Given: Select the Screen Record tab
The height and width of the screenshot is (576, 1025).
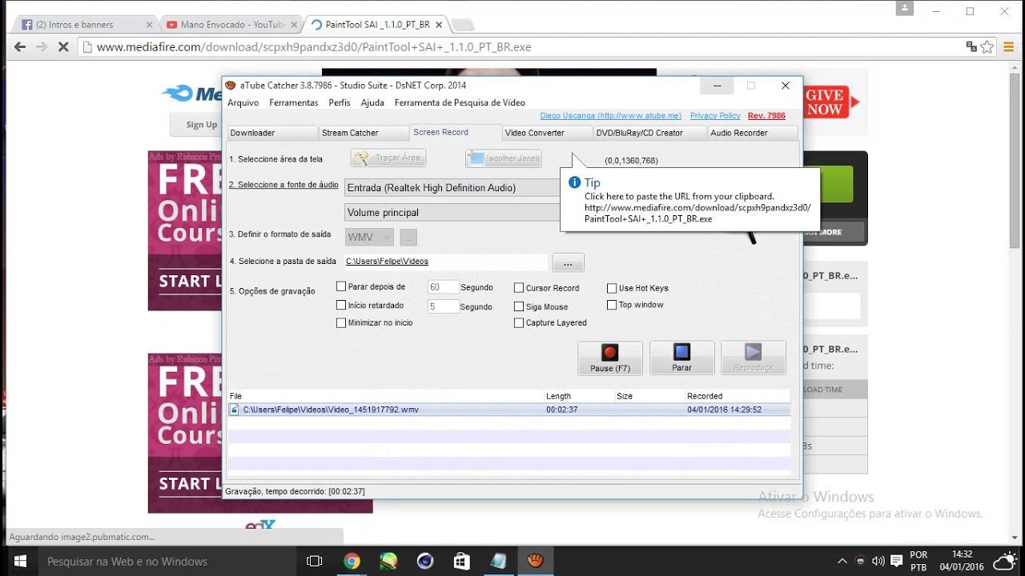Looking at the screenshot, I should pos(456,132).
